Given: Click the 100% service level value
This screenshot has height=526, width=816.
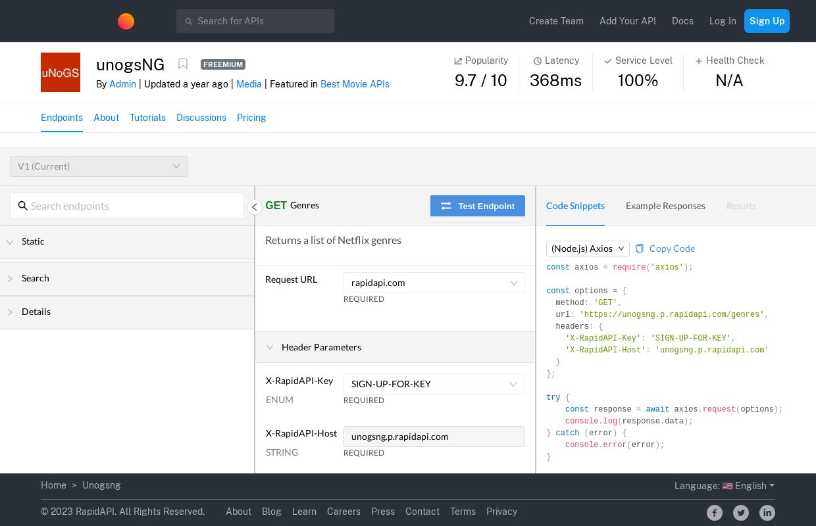Looking at the screenshot, I should tap(638, 81).
